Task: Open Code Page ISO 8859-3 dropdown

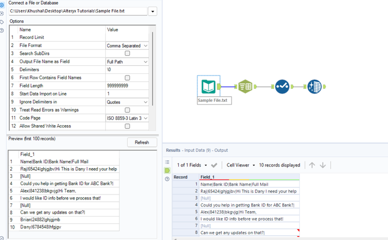Action: pyautogui.click(x=127, y=118)
